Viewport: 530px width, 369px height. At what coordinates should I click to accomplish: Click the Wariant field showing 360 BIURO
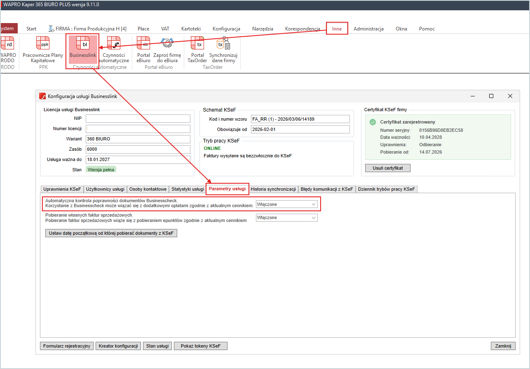pos(138,139)
